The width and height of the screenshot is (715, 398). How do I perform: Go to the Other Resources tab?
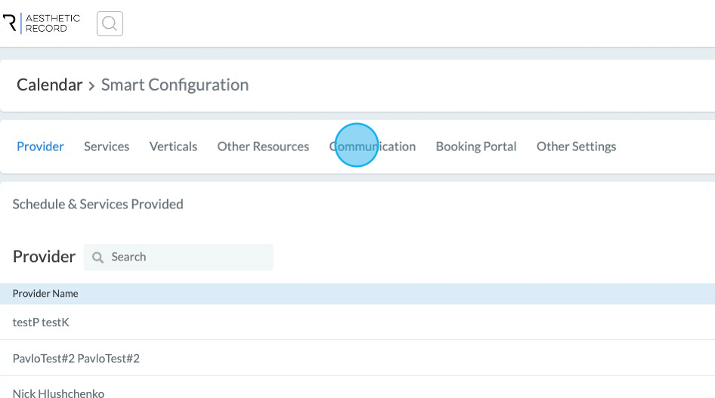coord(263,147)
